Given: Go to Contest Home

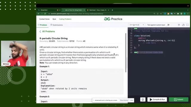Looking at the screenshot, I should pyautogui.click(x=44, y=19).
